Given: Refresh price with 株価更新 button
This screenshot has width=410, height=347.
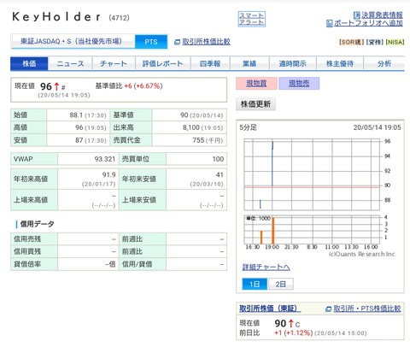Looking at the screenshot, I should pyautogui.click(x=255, y=104).
